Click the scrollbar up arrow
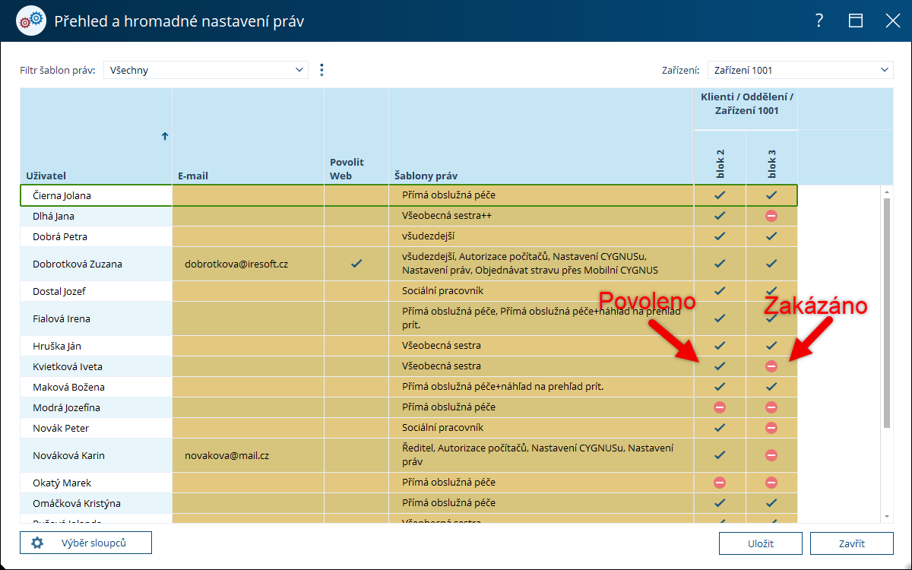Viewport: 912px width, 570px height. (x=887, y=192)
